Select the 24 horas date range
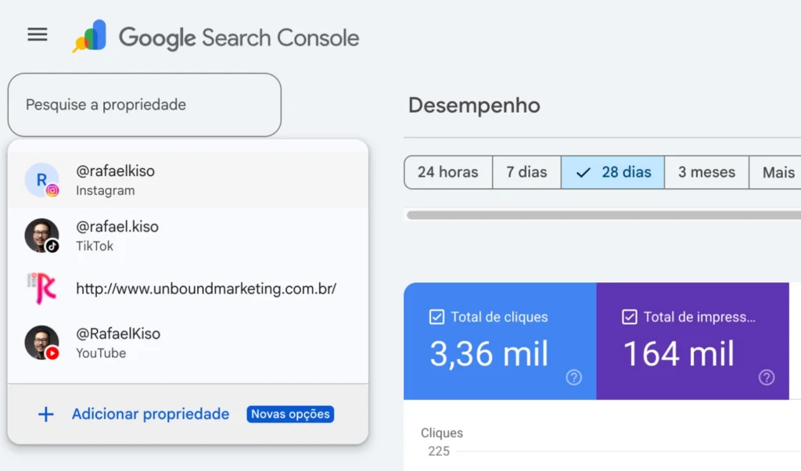 (448, 172)
